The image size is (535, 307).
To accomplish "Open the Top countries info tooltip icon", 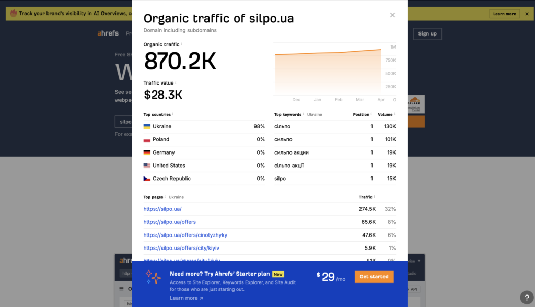I will (173, 114).
